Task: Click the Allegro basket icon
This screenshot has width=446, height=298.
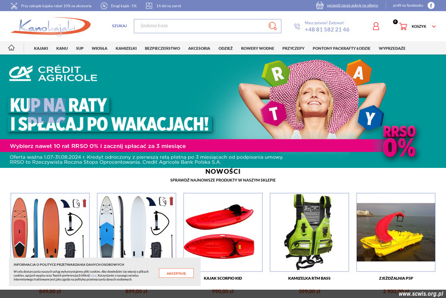Action: pyautogui.click(x=319, y=6)
